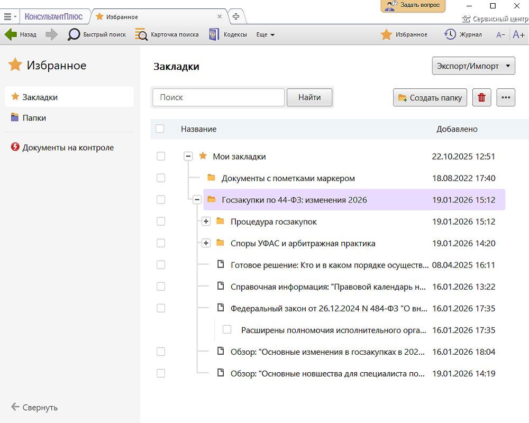Open Кодексы from the toolbar
The image size is (529, 423).
pos(214,34)
